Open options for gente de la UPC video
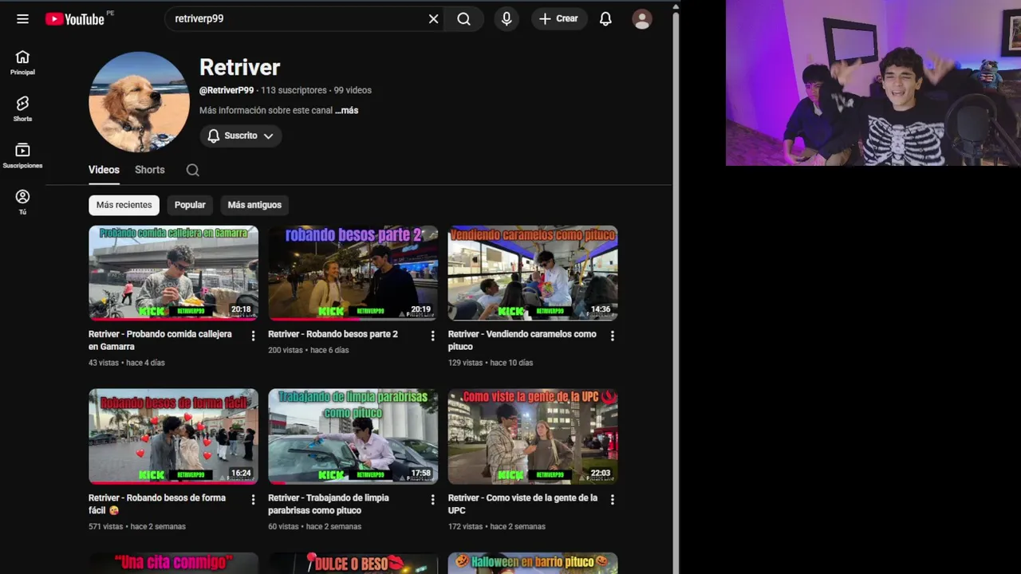 pyautogui.click(x=613, y=500)
